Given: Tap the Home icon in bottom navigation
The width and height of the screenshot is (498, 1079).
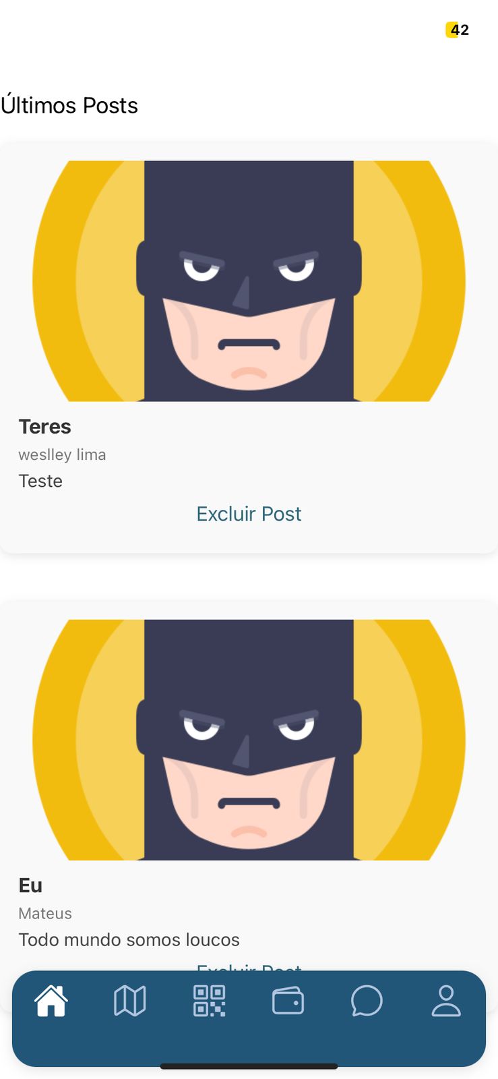Looking at the screenshot, I should pos(51,1001).
